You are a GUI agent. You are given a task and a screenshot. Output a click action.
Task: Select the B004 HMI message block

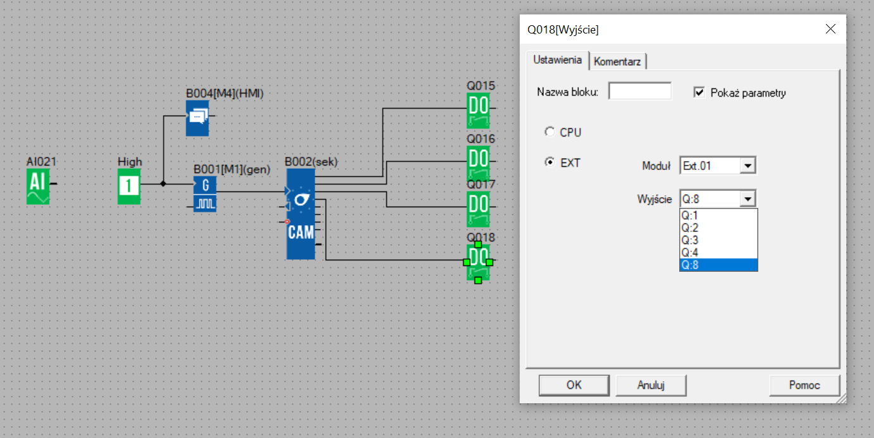pos(197,118)
